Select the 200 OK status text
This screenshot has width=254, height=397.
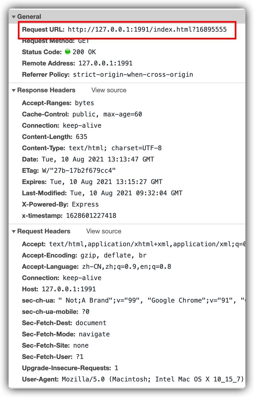(x=84, y=52)
